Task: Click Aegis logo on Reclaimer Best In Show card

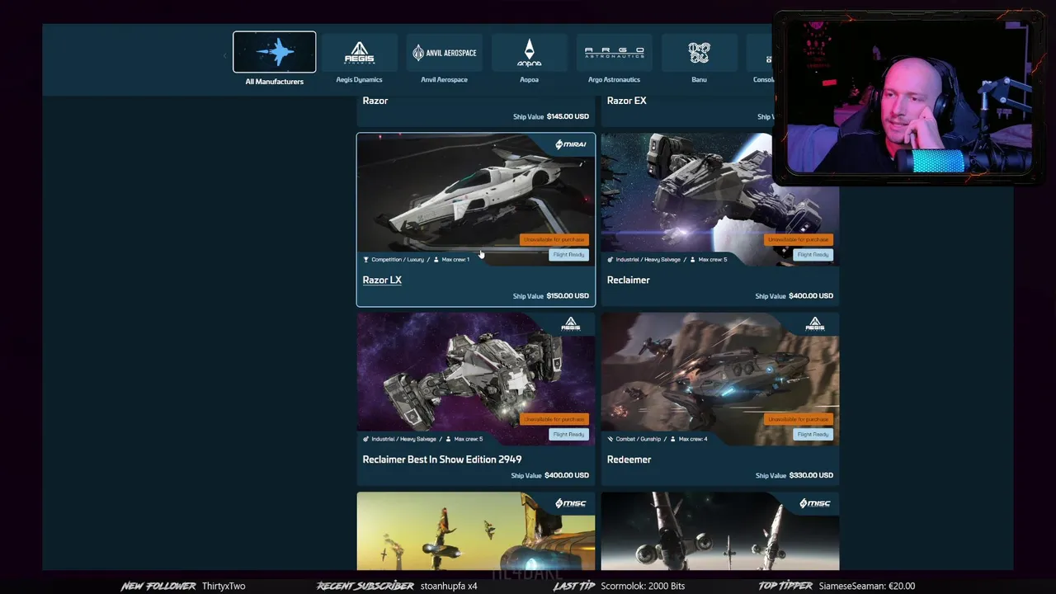Action: point(570,323)
